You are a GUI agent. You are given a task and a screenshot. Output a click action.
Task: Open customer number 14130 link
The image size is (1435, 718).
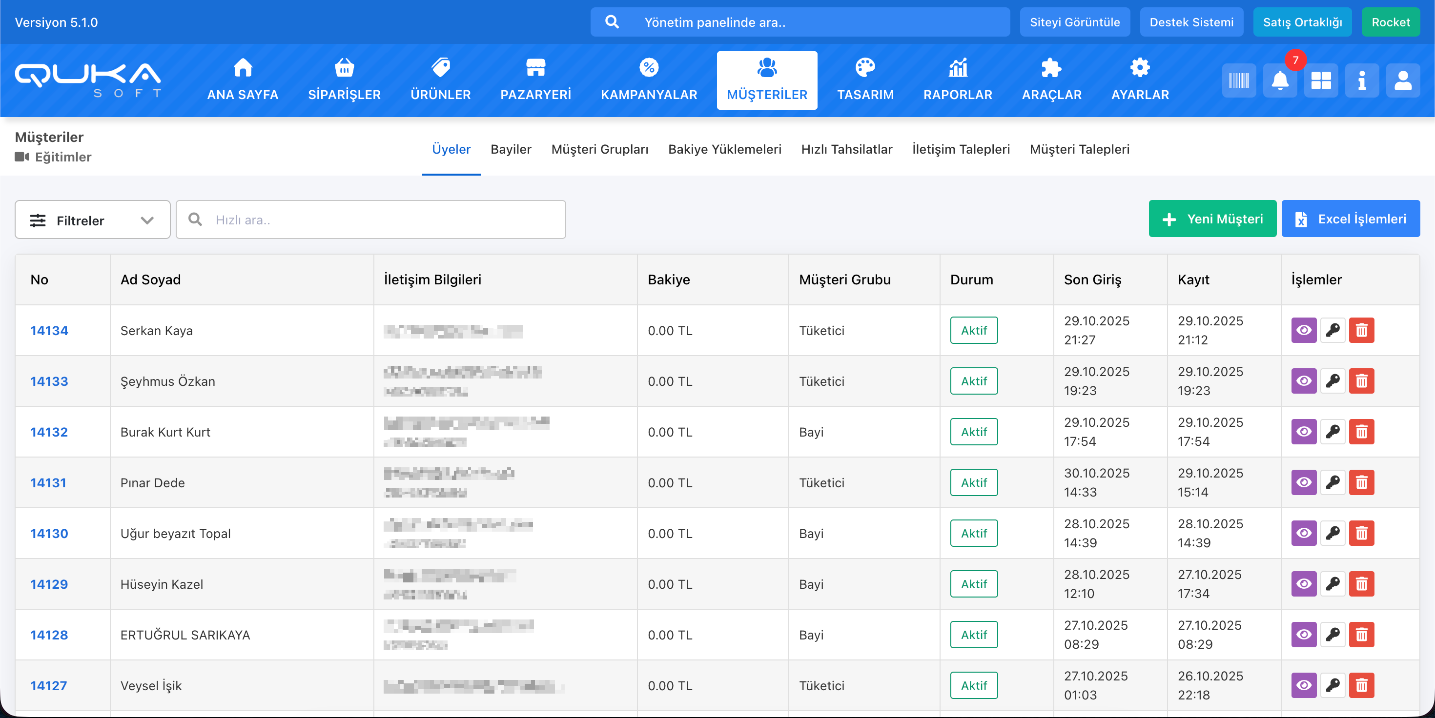49,533
